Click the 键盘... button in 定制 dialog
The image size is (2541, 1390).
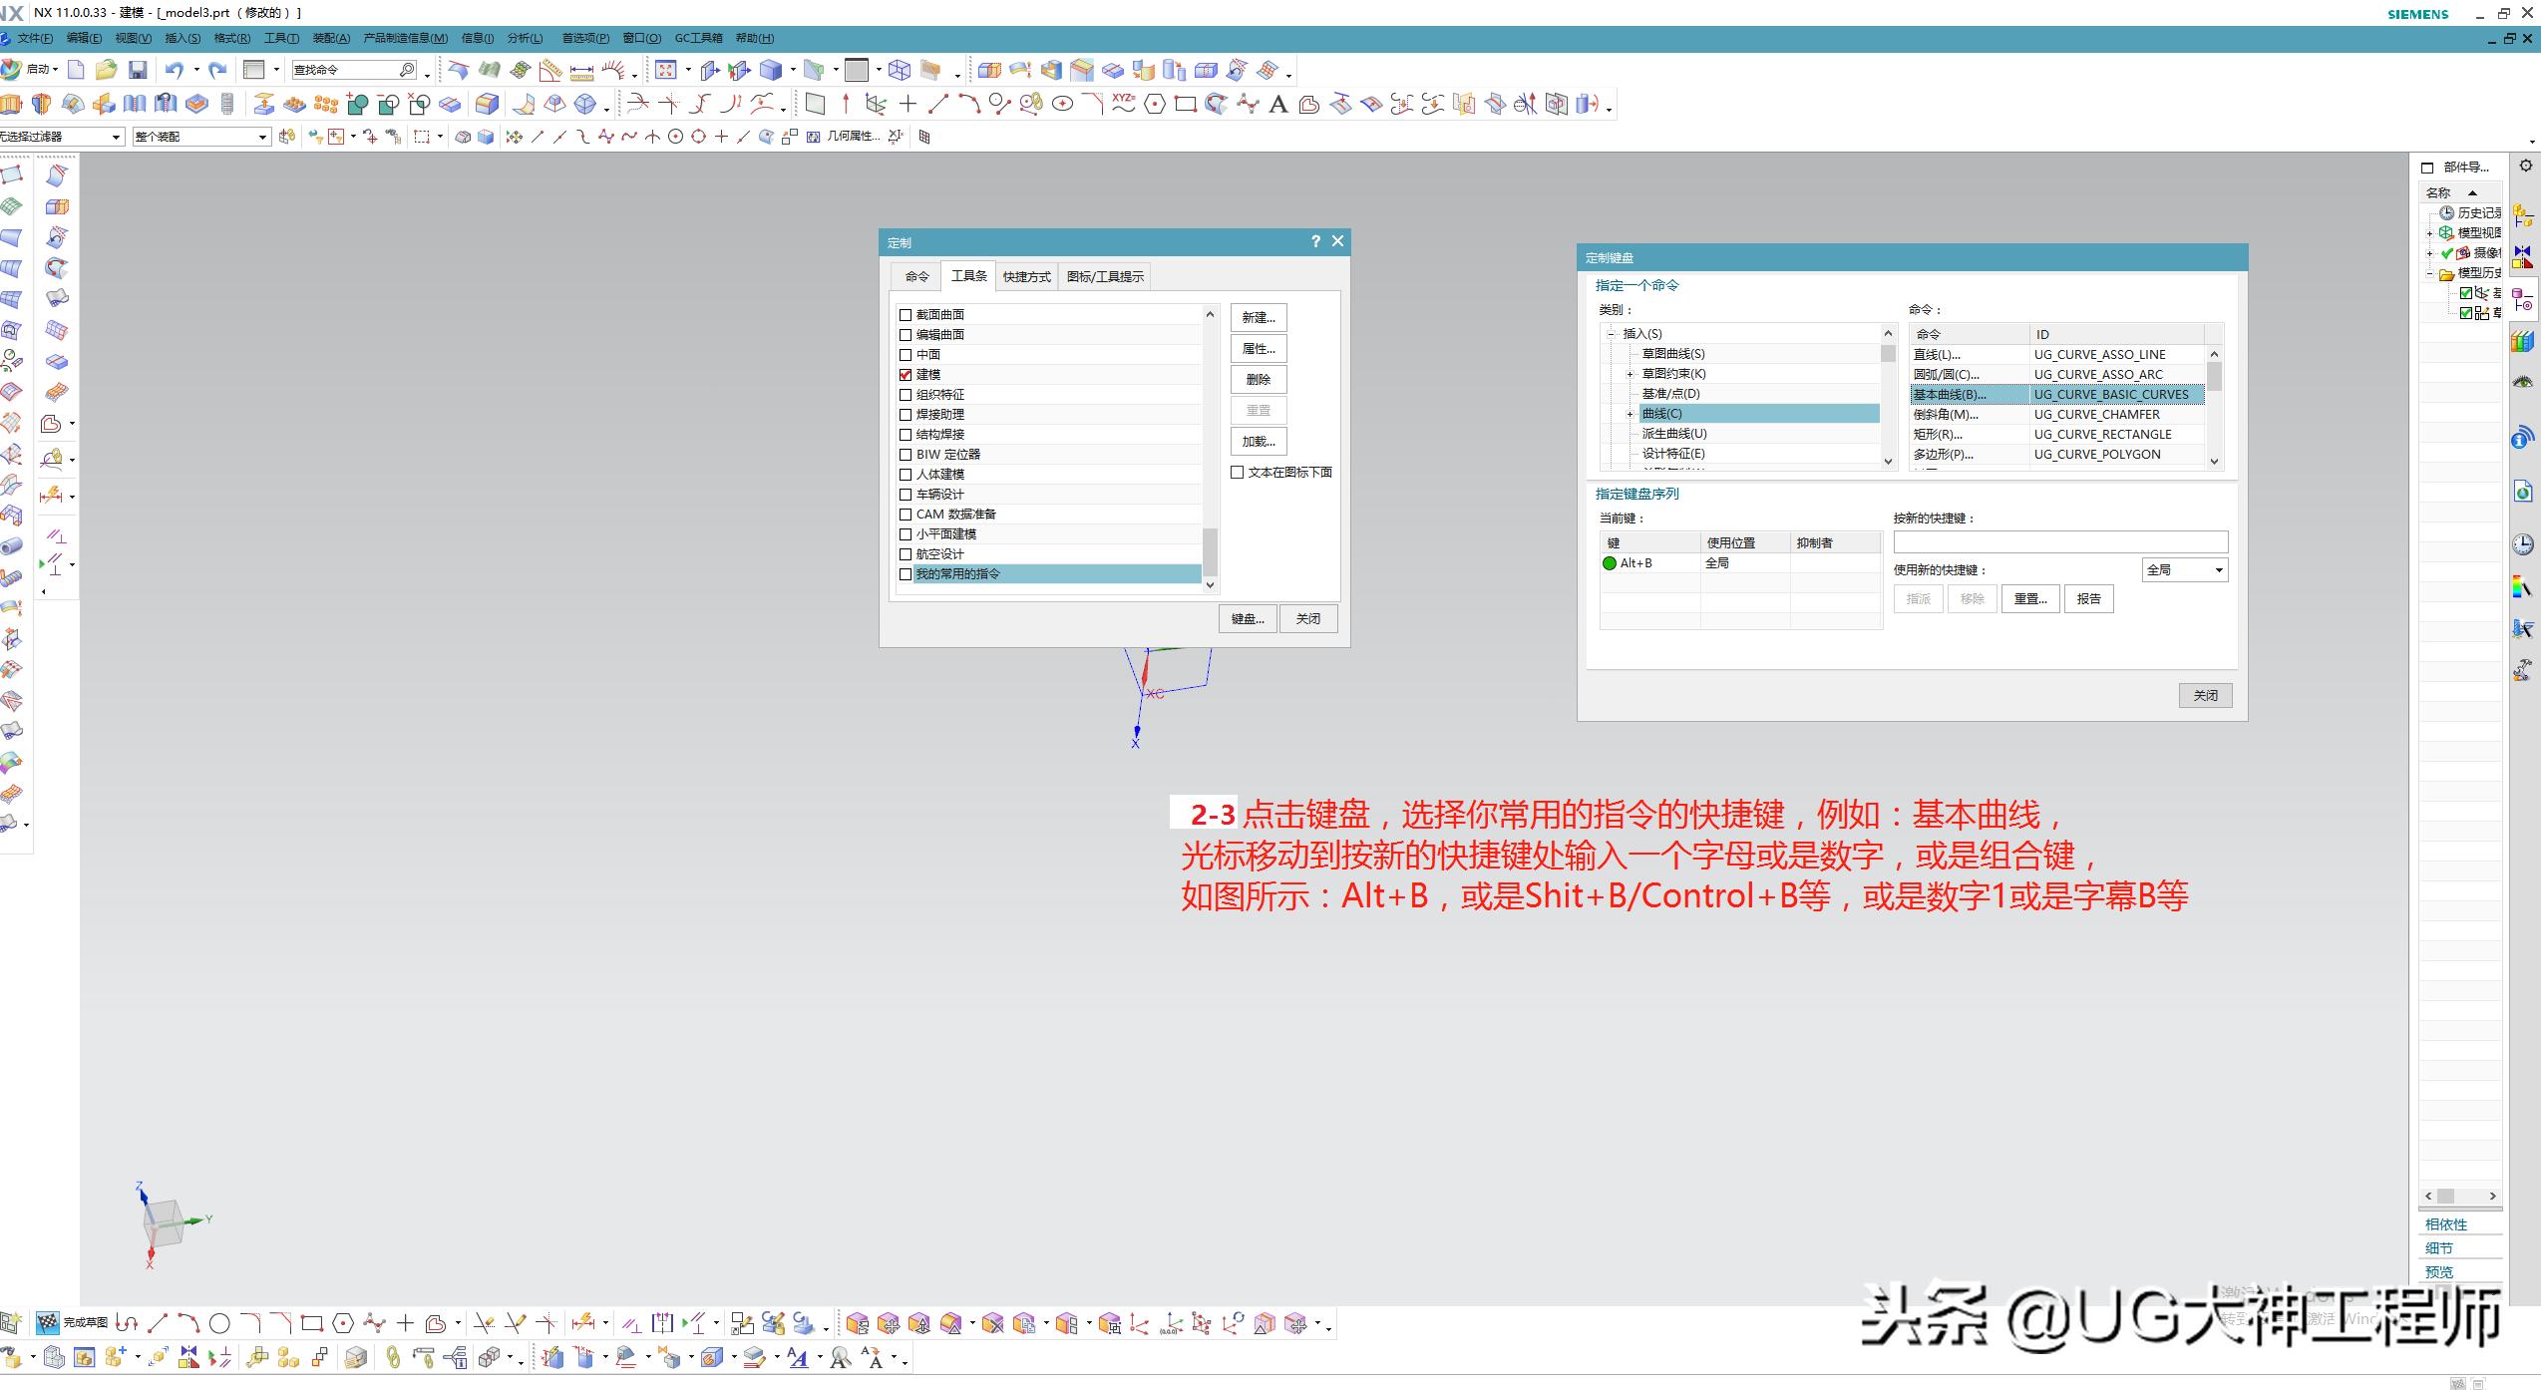[x=1247, y=618]
